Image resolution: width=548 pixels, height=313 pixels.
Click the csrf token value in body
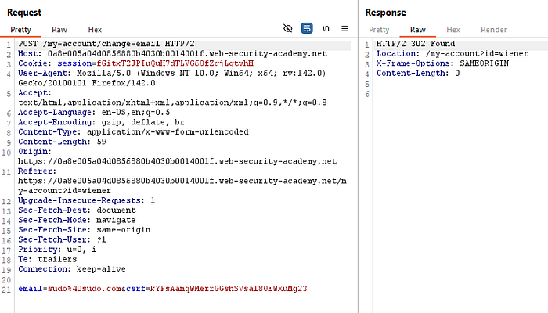coord(229,289)
